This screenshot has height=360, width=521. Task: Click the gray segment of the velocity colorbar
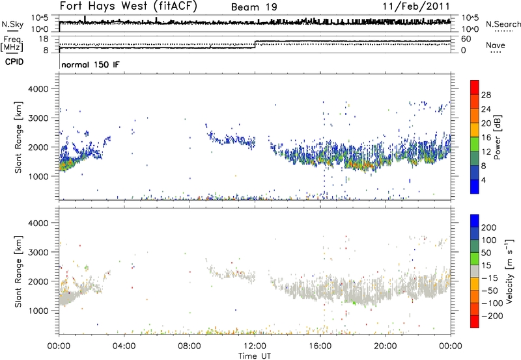click(475, 271)
